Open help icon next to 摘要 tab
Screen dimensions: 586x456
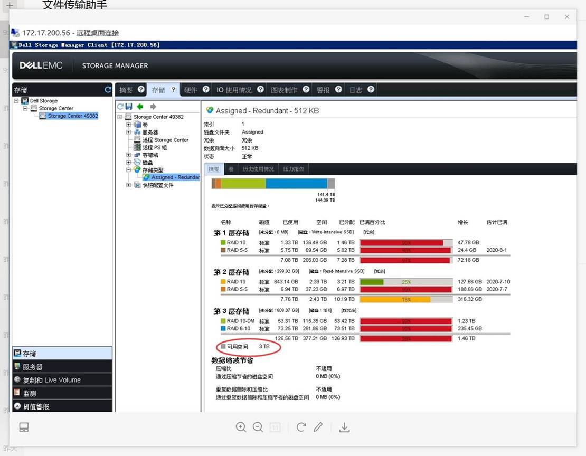[141, 89]
